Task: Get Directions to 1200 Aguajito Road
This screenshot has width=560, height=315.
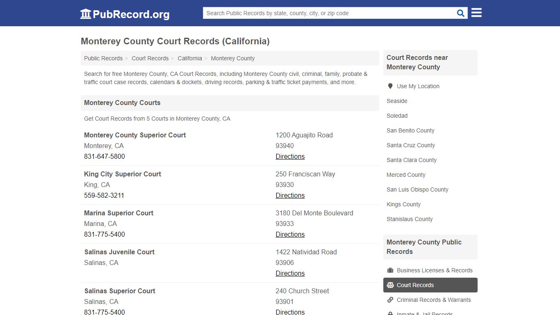Action: tap(290, 156)
